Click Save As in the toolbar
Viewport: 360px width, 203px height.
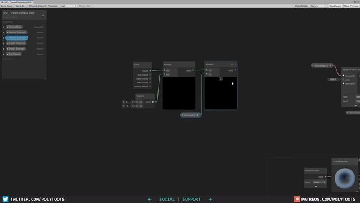tap(20, 6)
